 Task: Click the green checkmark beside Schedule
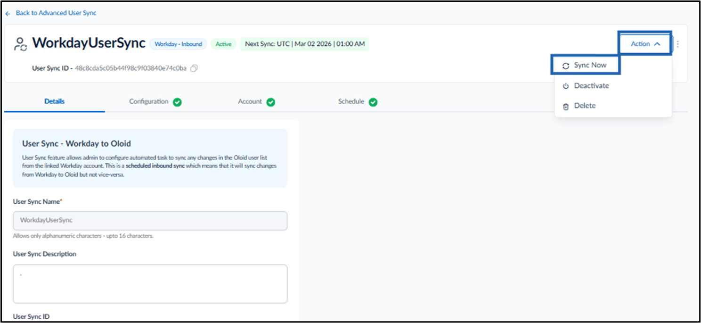[373, 102]
